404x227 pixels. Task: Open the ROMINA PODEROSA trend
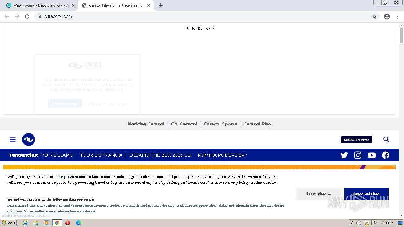point(223,155)
